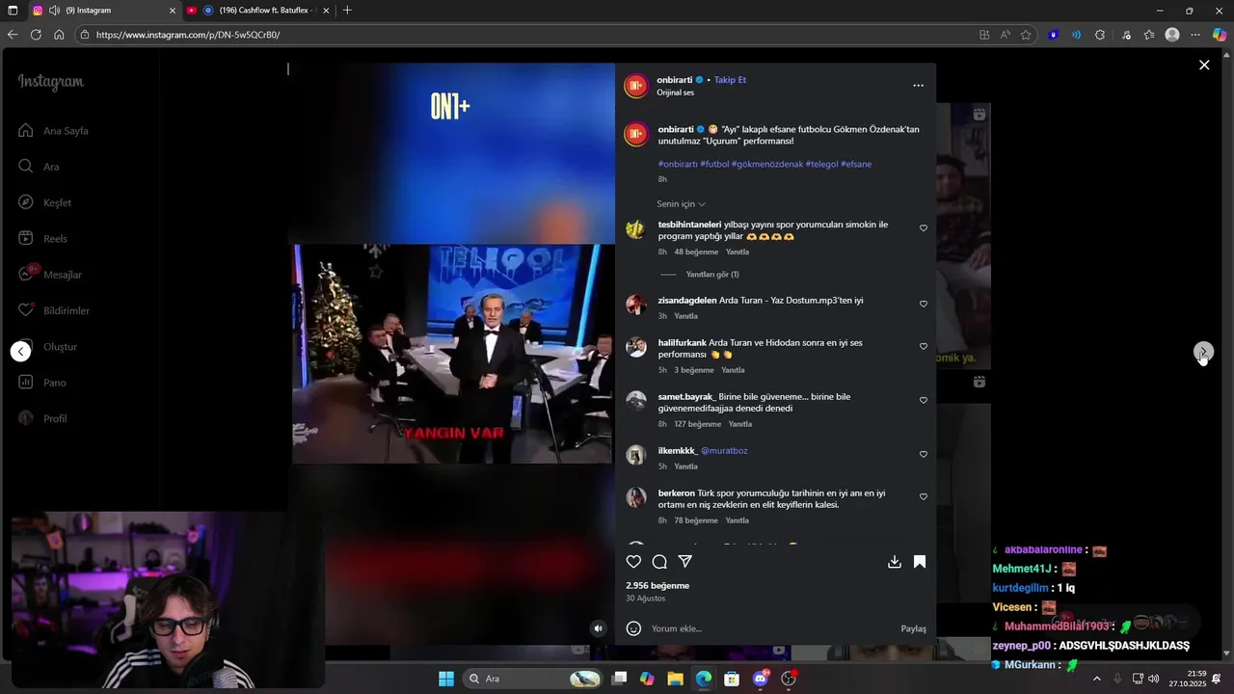Open Profil page
This screenshot has width=1234, height=694.
42,418
